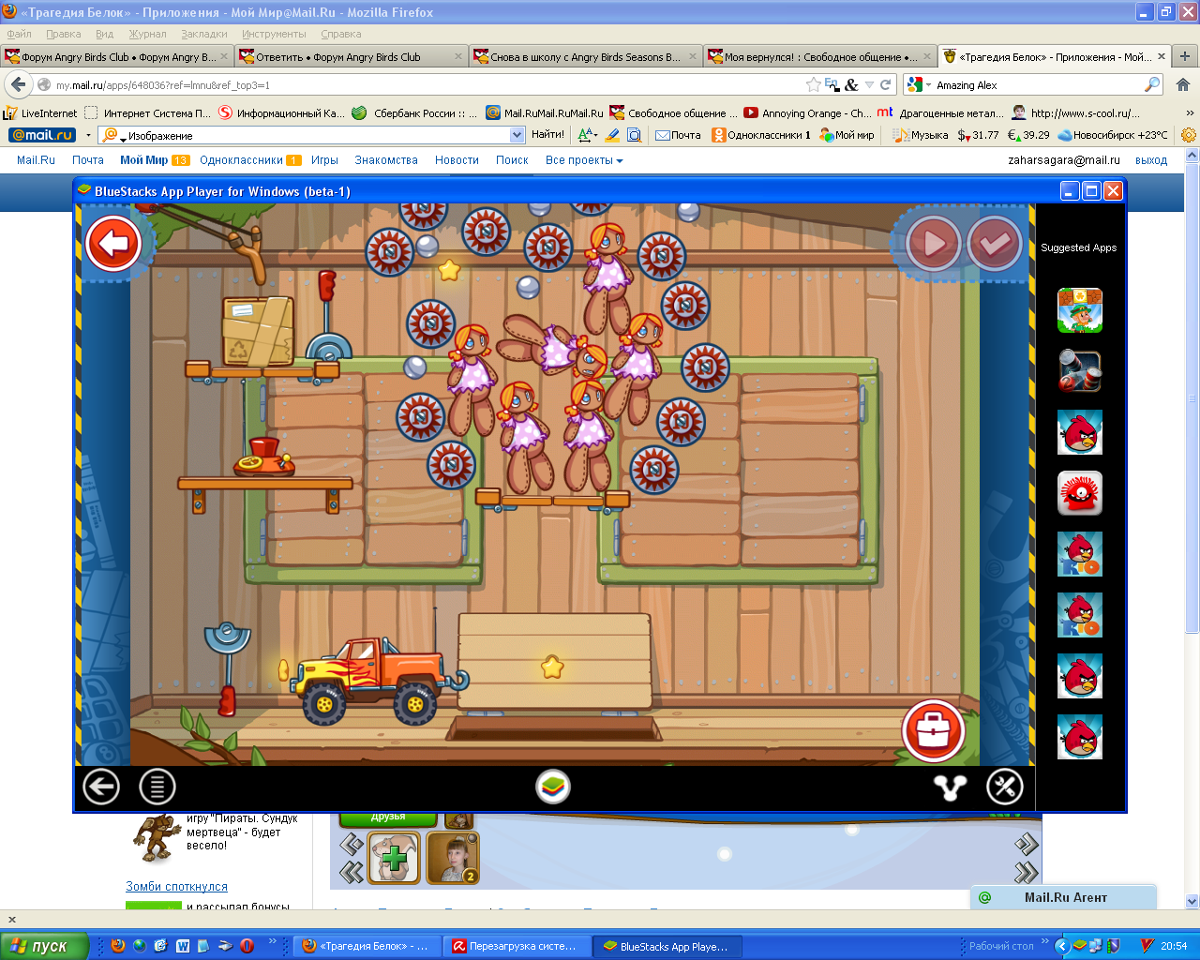
Task: Click the glowing star at the top of the level
Action: [x=449, y=270]
